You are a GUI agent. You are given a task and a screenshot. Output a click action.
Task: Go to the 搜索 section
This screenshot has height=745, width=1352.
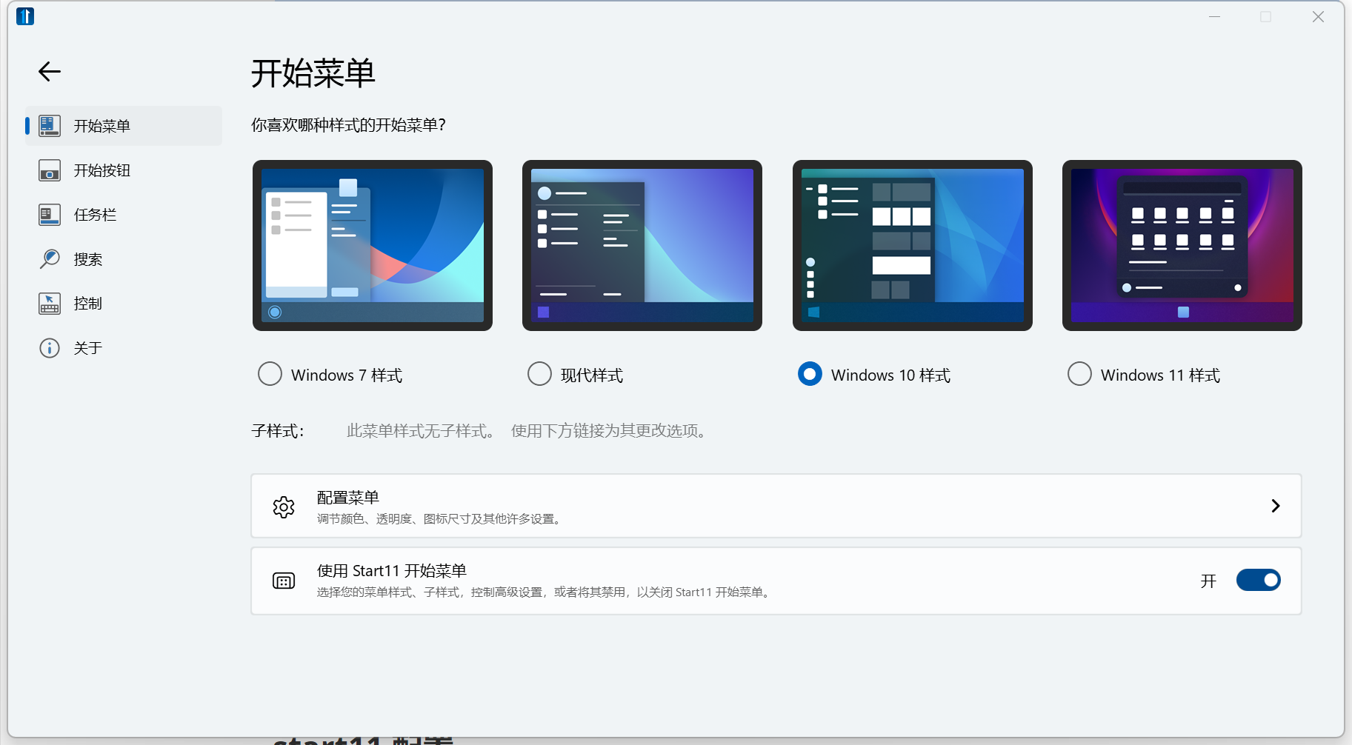coord(124,259)
